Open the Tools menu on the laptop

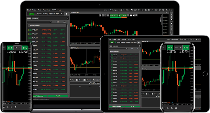click(x=39, y=10)
